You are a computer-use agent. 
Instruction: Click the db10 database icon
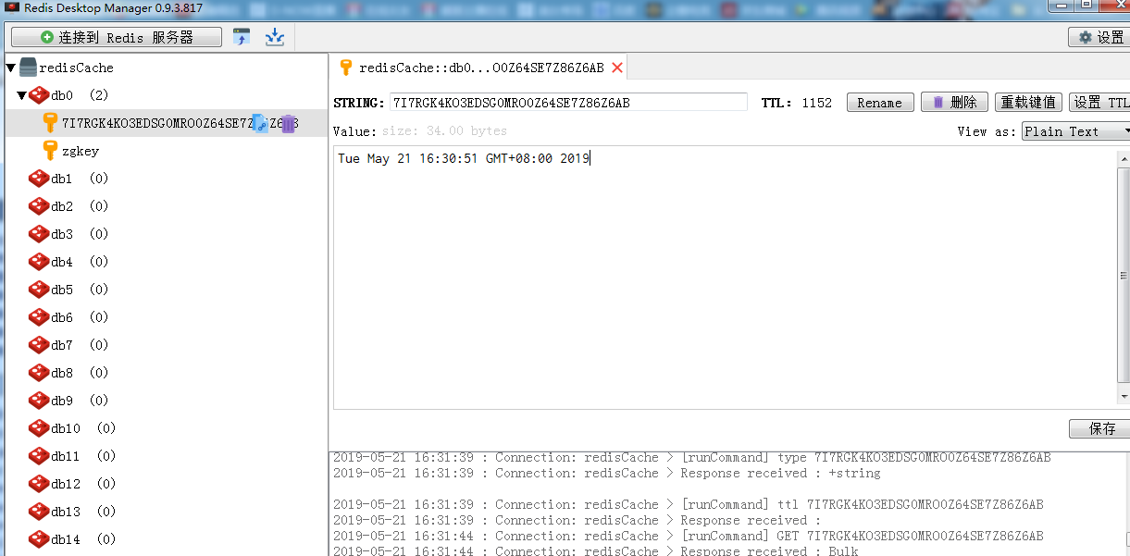pos(39,428)
